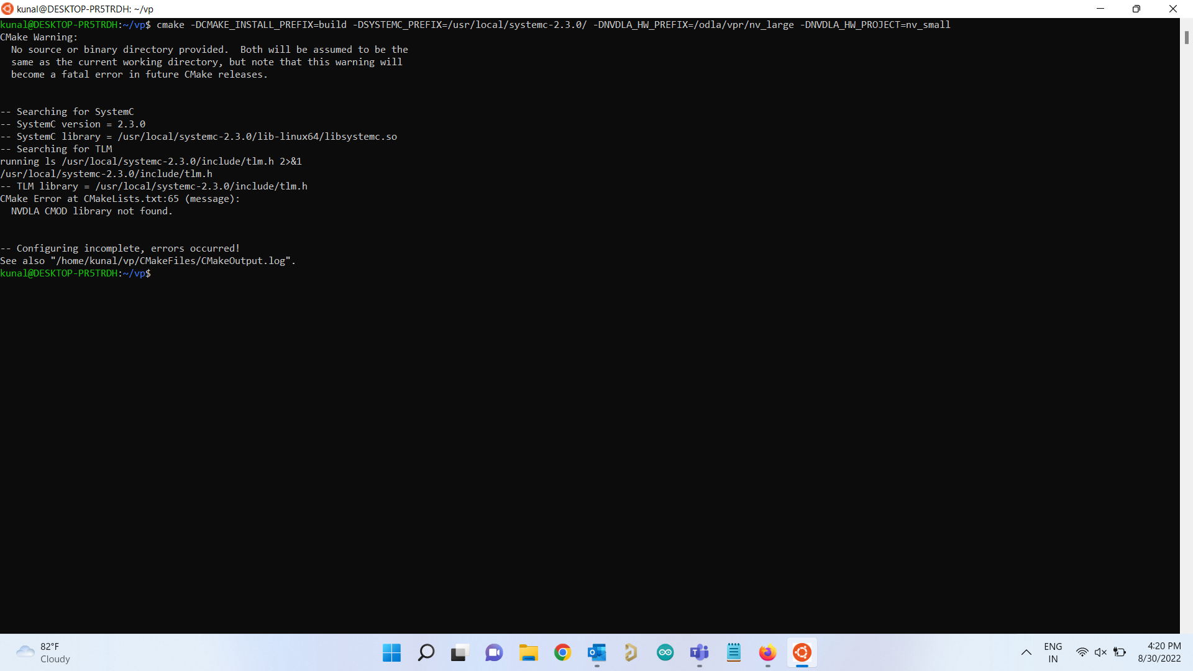Open the weather widget panel

pyautogui.click(x=42, y=652)
